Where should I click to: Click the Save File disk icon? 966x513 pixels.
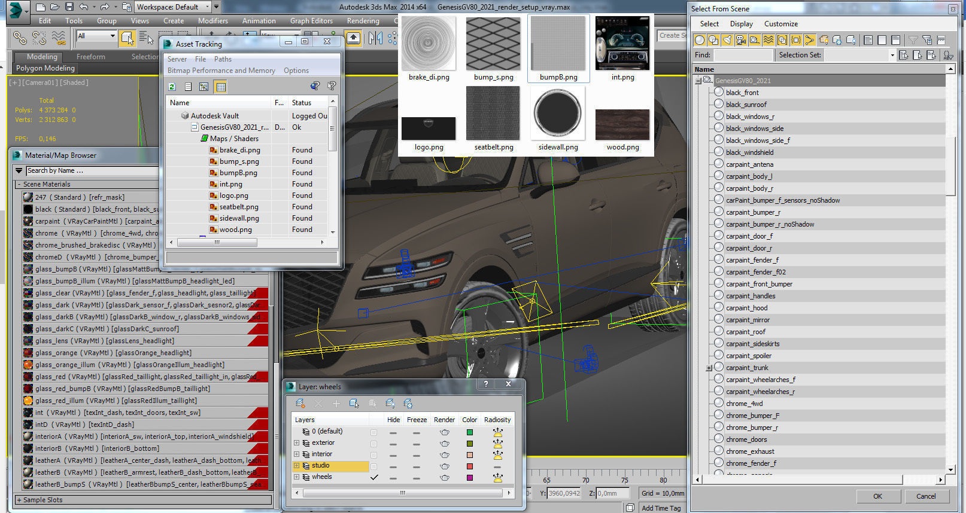69,7
